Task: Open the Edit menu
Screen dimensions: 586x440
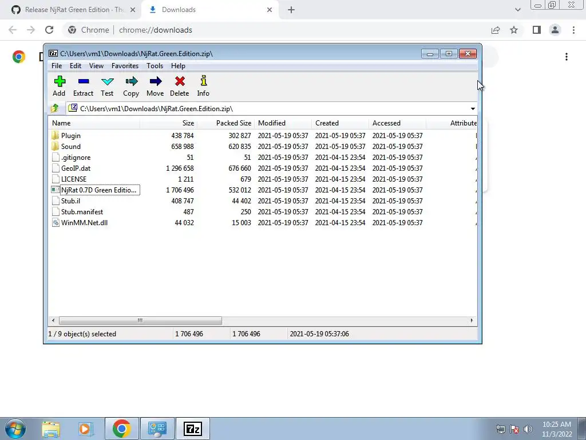Action: coord(76,66)
